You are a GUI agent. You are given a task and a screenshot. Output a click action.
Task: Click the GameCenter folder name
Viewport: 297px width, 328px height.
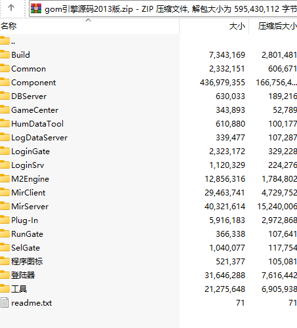tap(35, 110)
